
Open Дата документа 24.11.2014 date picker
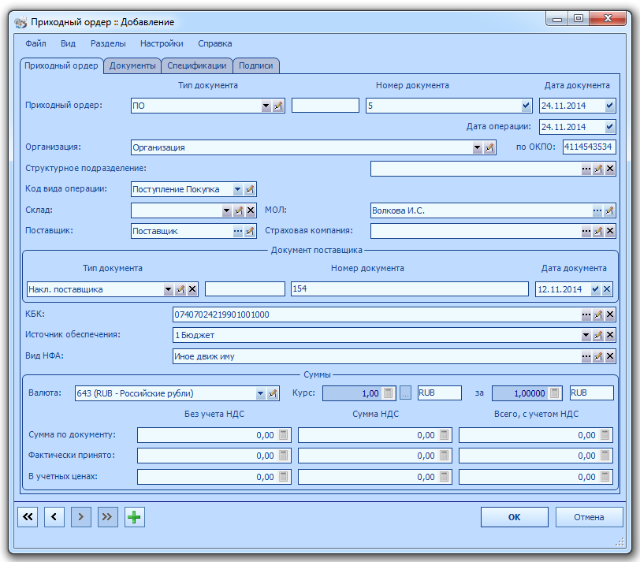610,106
